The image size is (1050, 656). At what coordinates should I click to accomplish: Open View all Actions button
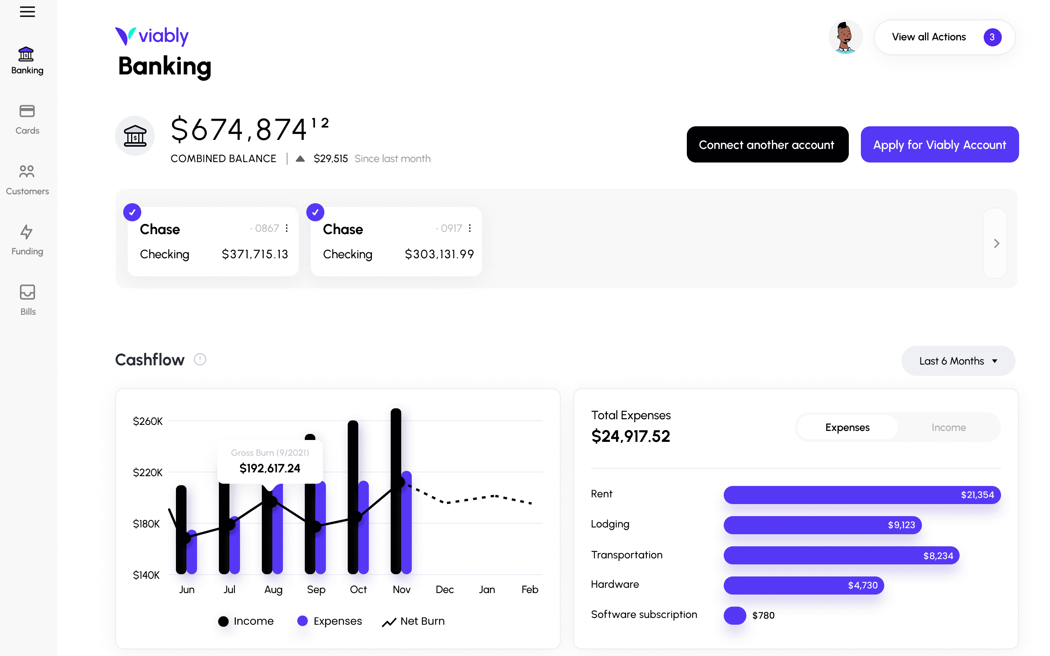[x=944, y=37]
